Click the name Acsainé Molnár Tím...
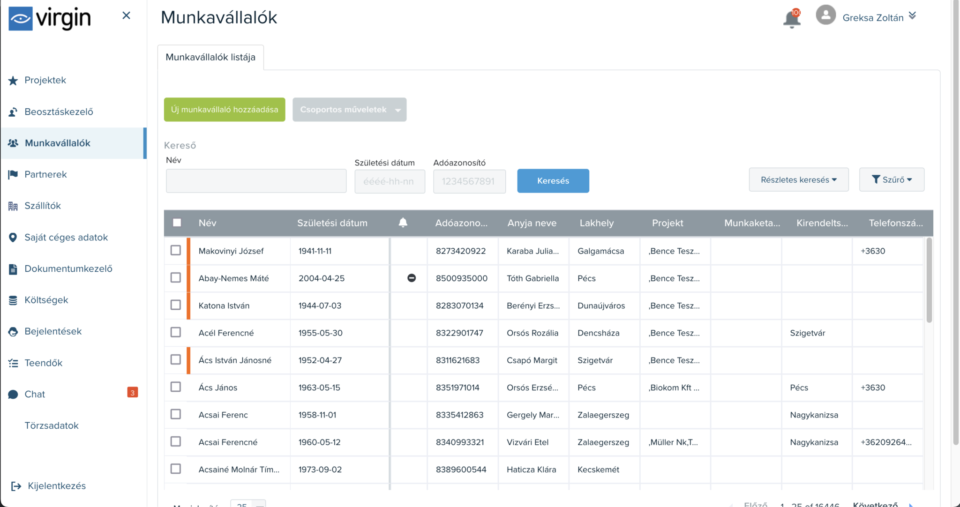The image size is (960, 507). pyautogui.click(x=239, y=470)
